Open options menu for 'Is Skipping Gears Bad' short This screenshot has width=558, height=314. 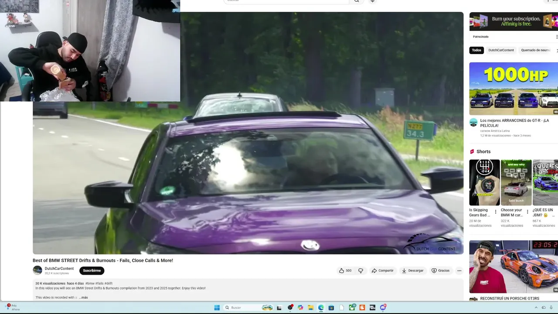pos(496,212)
